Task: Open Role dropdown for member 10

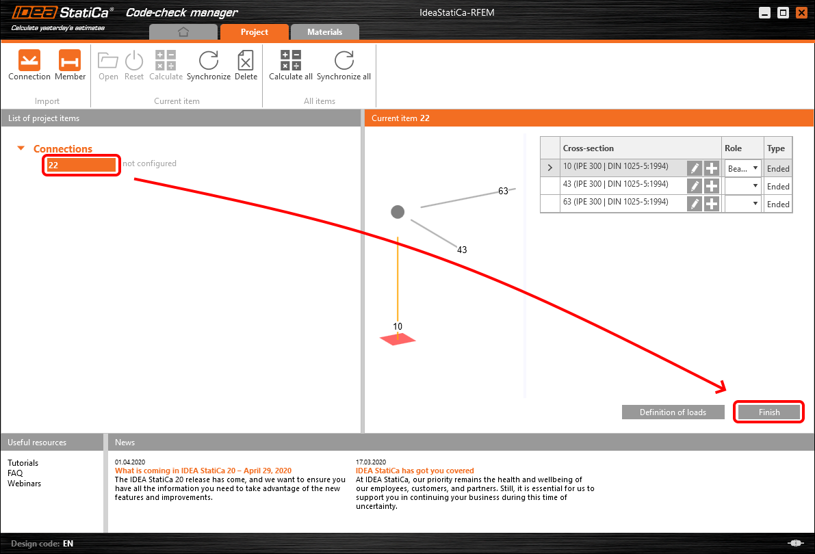Action: coord(743,168)
